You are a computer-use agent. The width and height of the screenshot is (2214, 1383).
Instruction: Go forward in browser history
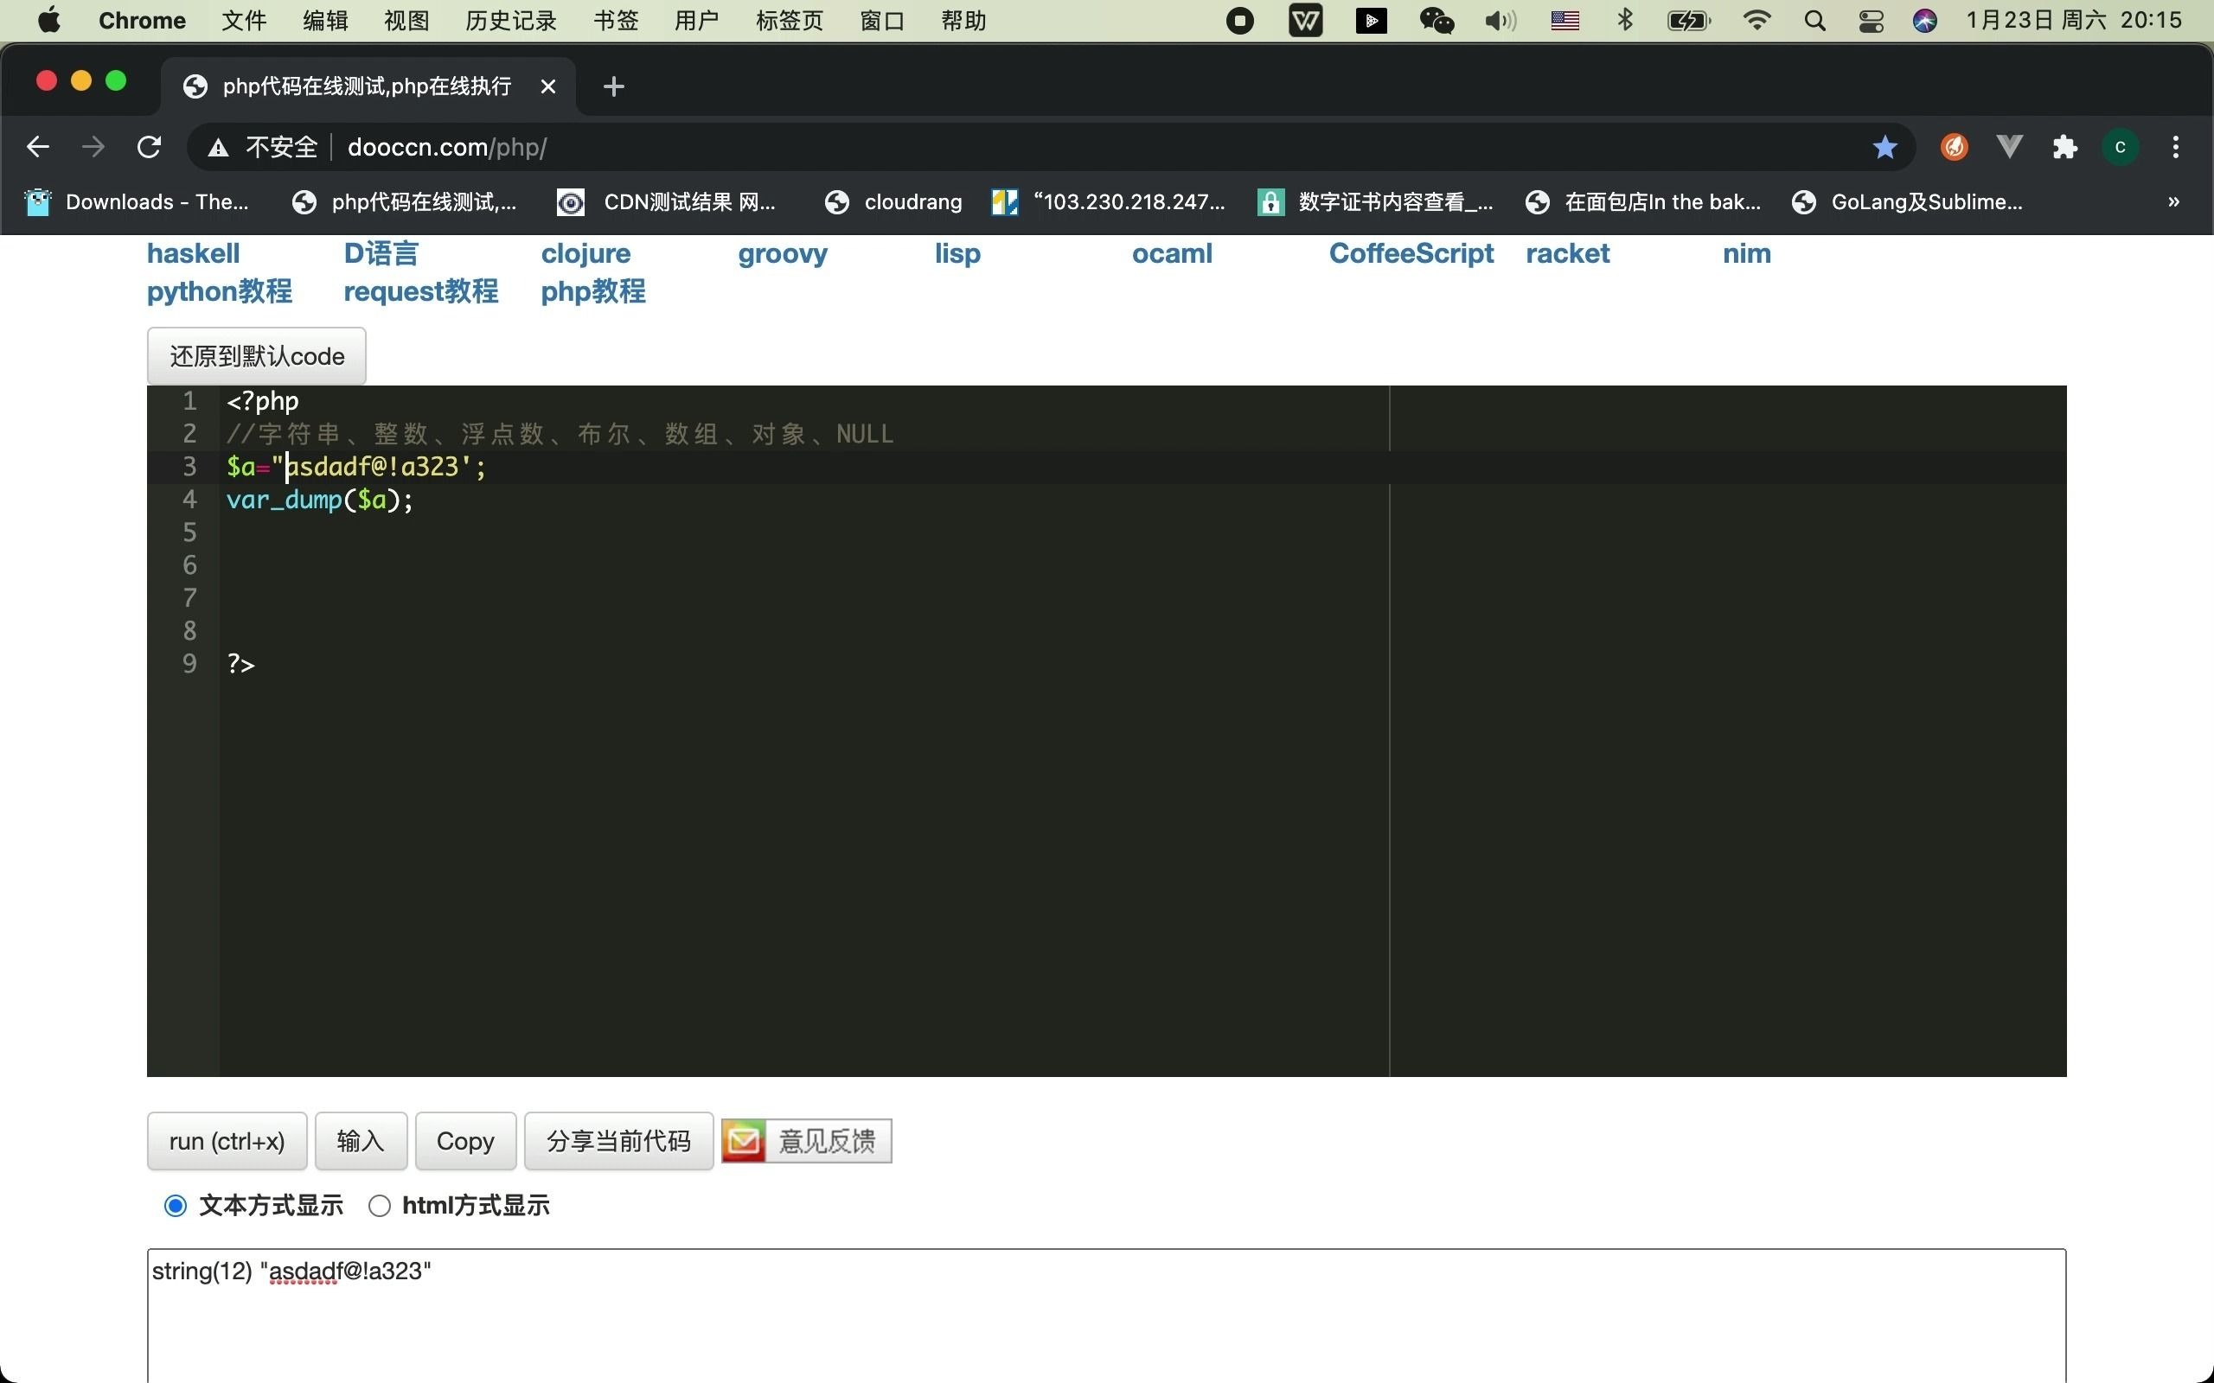[x=93, y=147]
